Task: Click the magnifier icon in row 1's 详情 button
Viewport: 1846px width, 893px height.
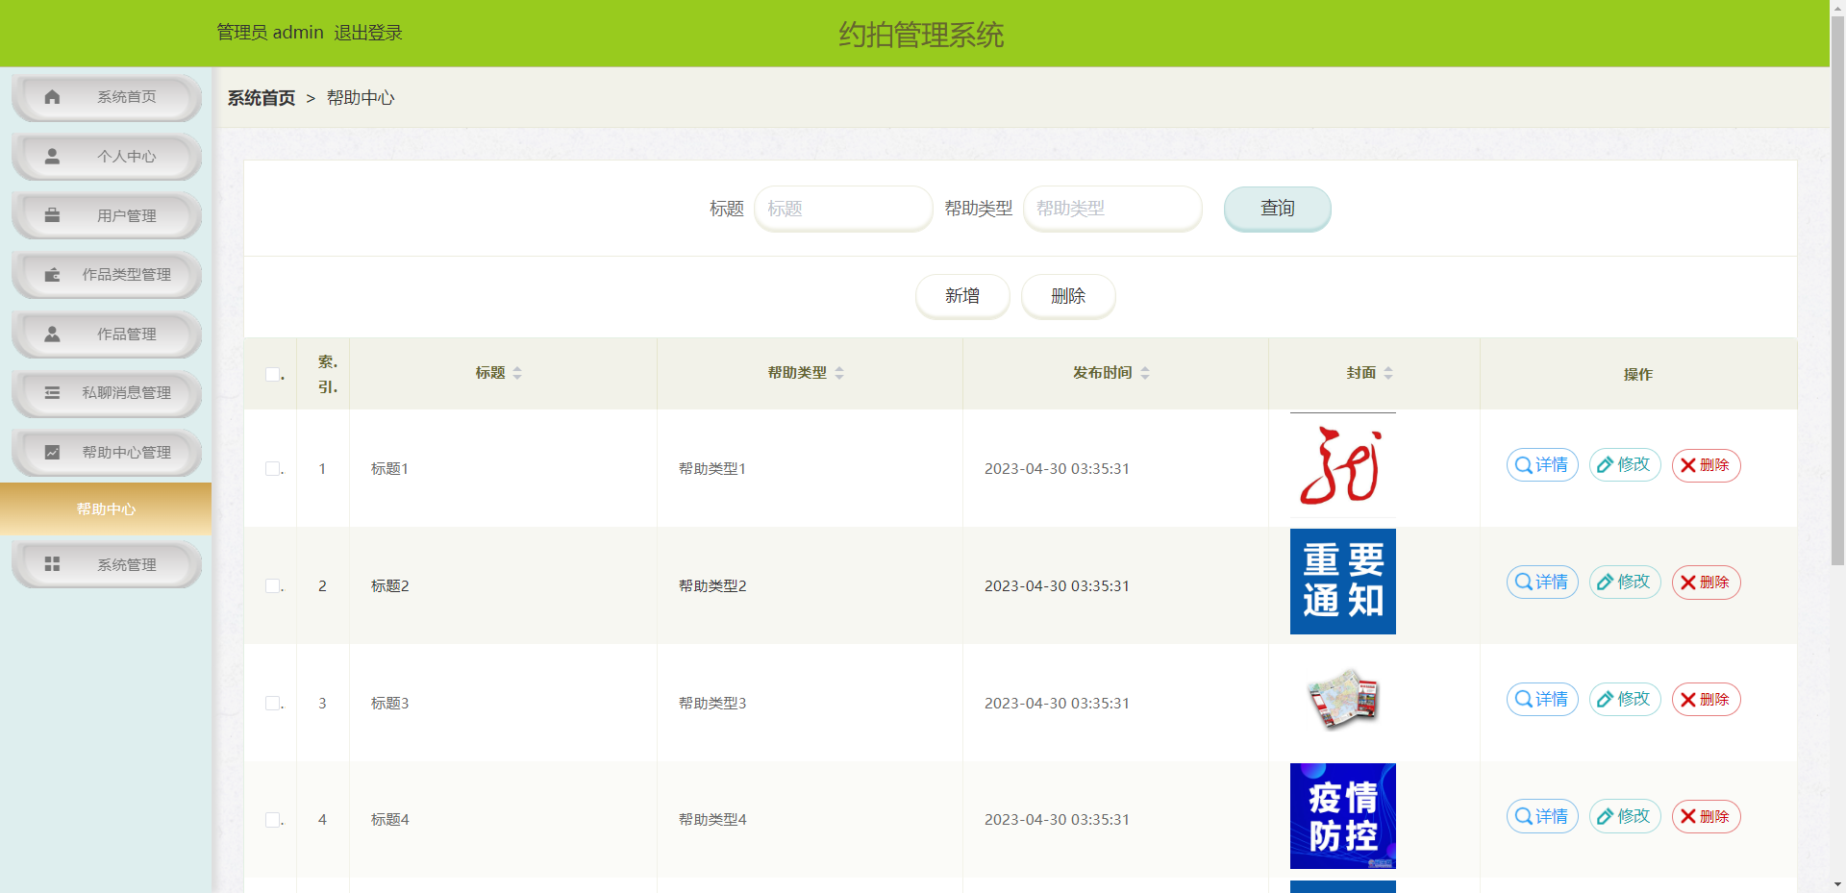Action: (x=1523, y=464)
